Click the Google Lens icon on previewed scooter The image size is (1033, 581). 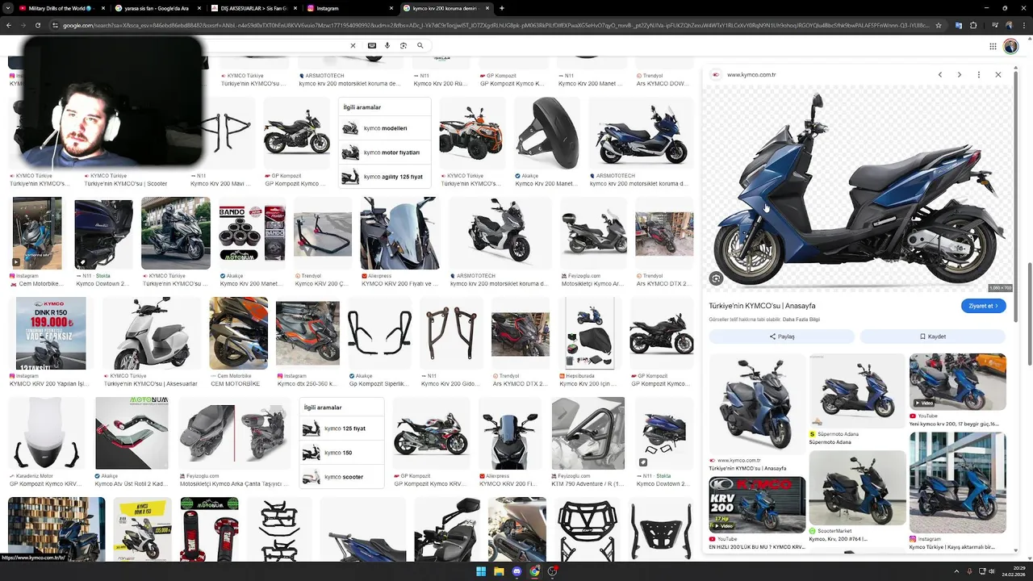coord(716,278)
